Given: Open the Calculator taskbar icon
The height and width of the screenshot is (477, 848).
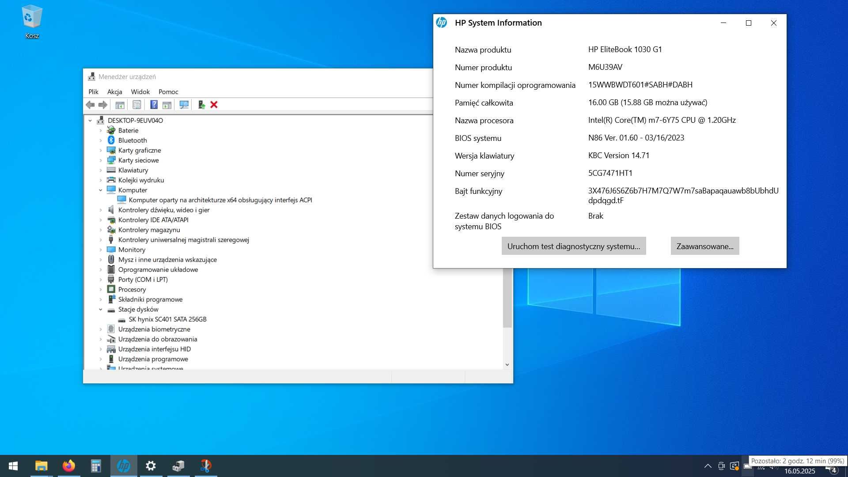Looking at the screenshot, I should tap(96, 466).
